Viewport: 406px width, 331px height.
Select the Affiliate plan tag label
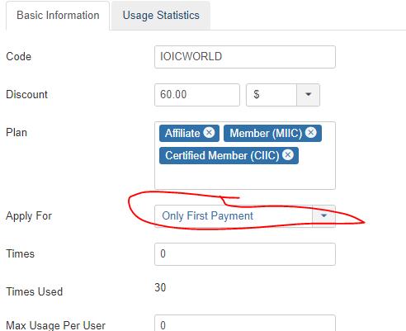(x=182, y=133)
